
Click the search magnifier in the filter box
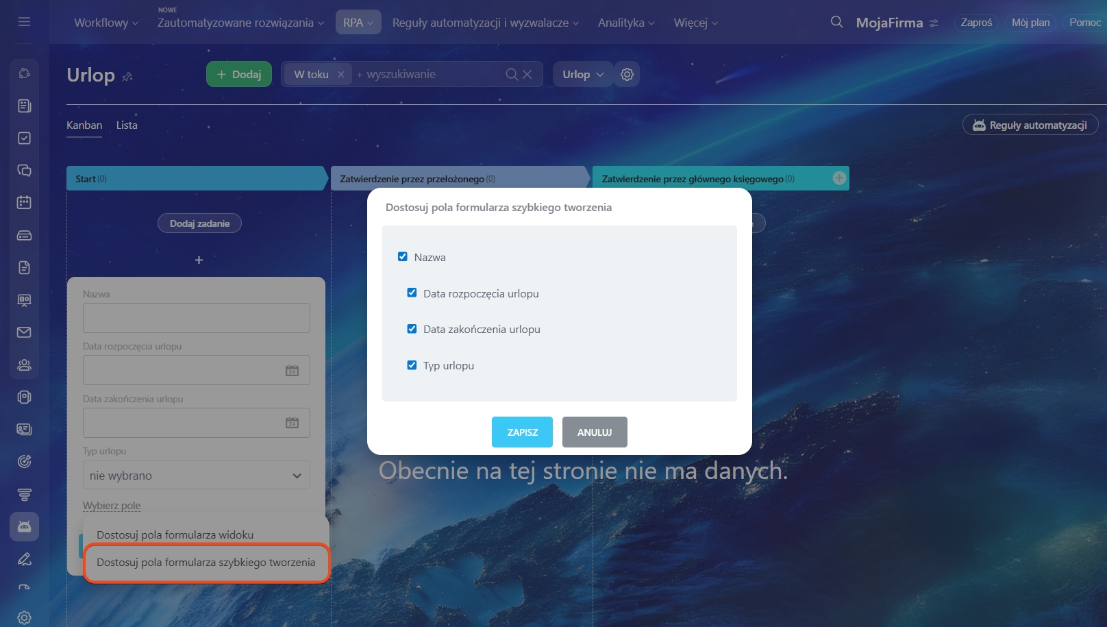(512, 74)
